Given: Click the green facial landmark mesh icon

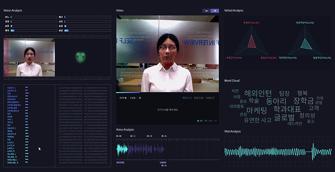Looking at the screenshot, I should [80, 57].
